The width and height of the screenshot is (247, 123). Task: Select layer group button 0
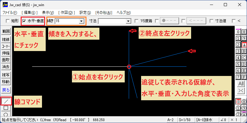238,32
